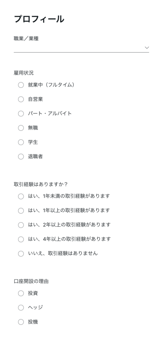Select 学生 radio button
The height and width of the screenshot is (337, 165).
coord(21,142)
